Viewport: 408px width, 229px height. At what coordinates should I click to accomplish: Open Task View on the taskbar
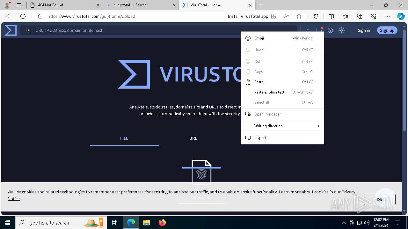click(115, 223)
